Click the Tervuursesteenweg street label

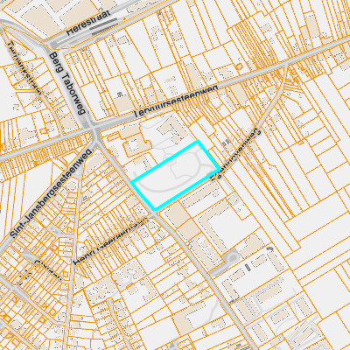click(176, 101)
